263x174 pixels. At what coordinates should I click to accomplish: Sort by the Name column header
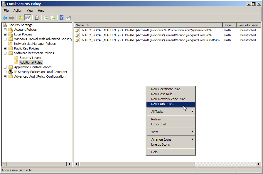pos(149,25)
